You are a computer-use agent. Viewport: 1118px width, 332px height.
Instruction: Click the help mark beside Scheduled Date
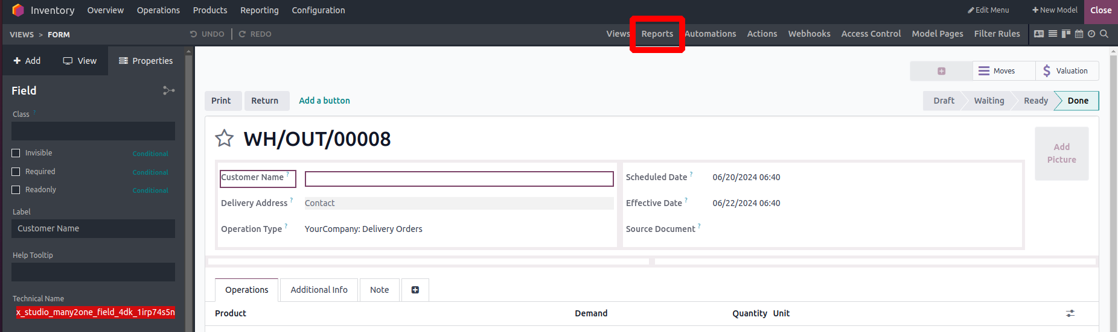[x=691, y=174]
